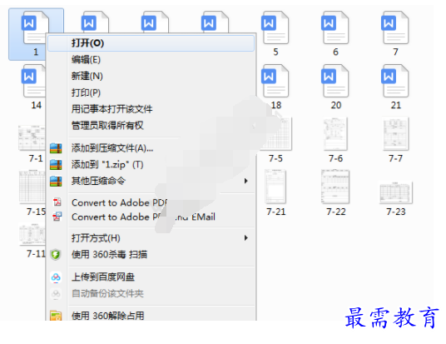The width and height of the screenshot is (446, 344).
Task: Select the Word file named 1
Action: coord(36,34)
